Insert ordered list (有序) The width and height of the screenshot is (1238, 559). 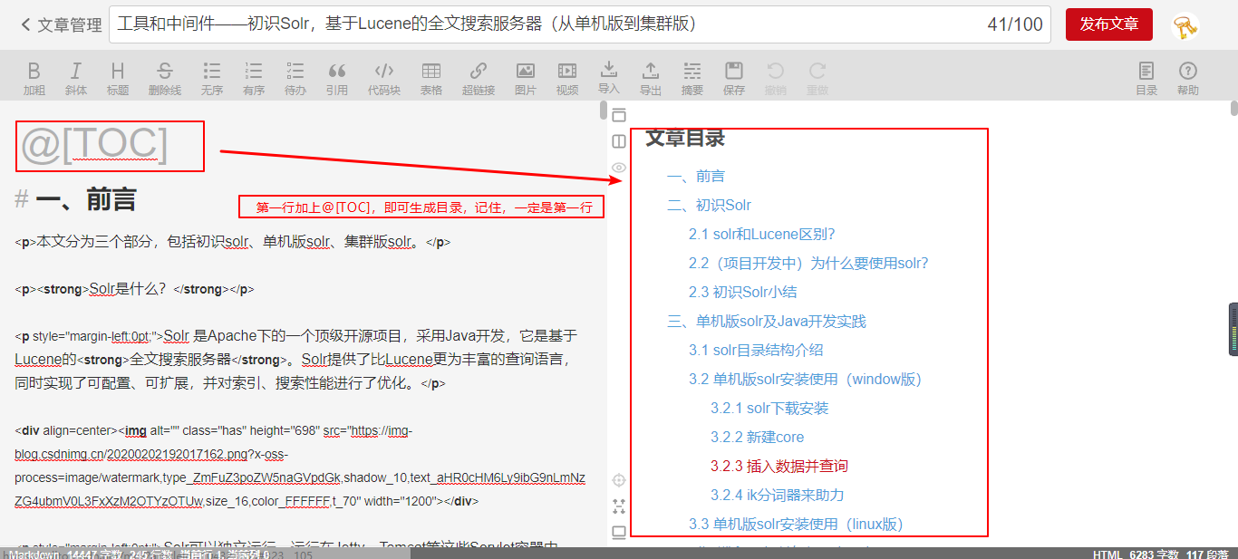click(x=254, y=79)
